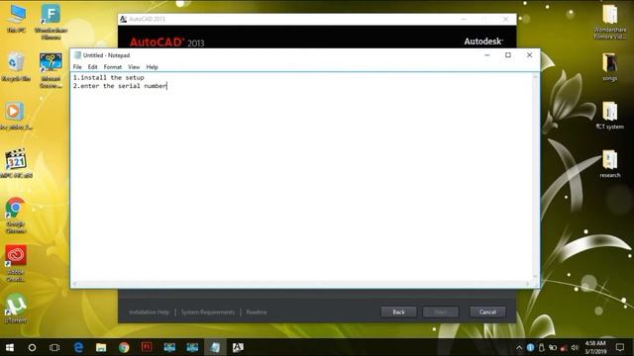Image resolution: width=634 pixels, height=356 pixels.
Task: Select the Wondershare Filmora Video folder
Action: pyautogui.click(x=610, y=22)
